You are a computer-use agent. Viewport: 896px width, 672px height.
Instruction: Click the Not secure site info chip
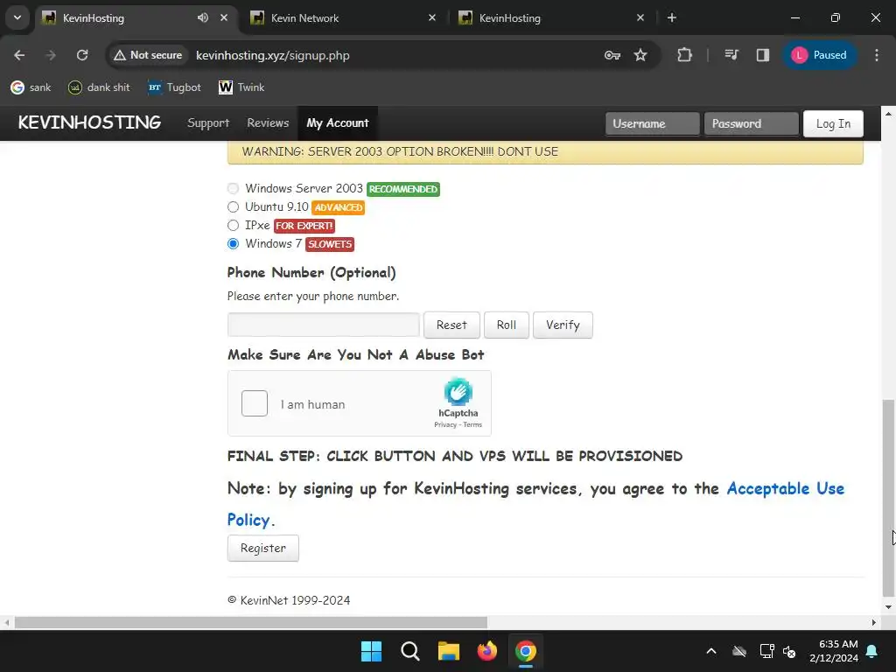(148, 55)
